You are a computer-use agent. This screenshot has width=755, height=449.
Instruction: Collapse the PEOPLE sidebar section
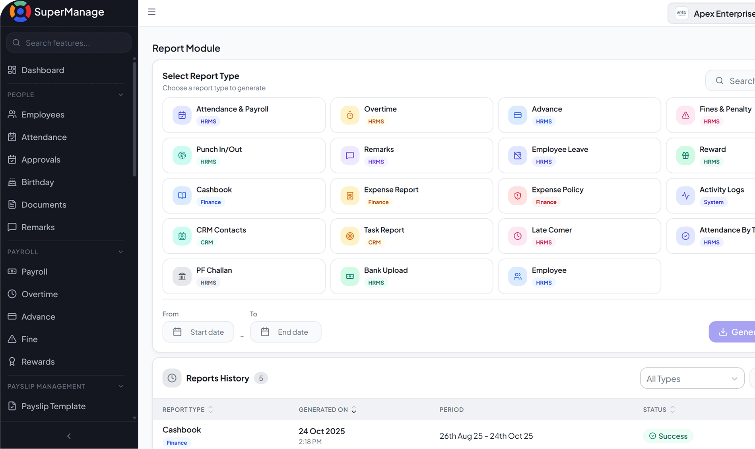(x=121, y=95)
